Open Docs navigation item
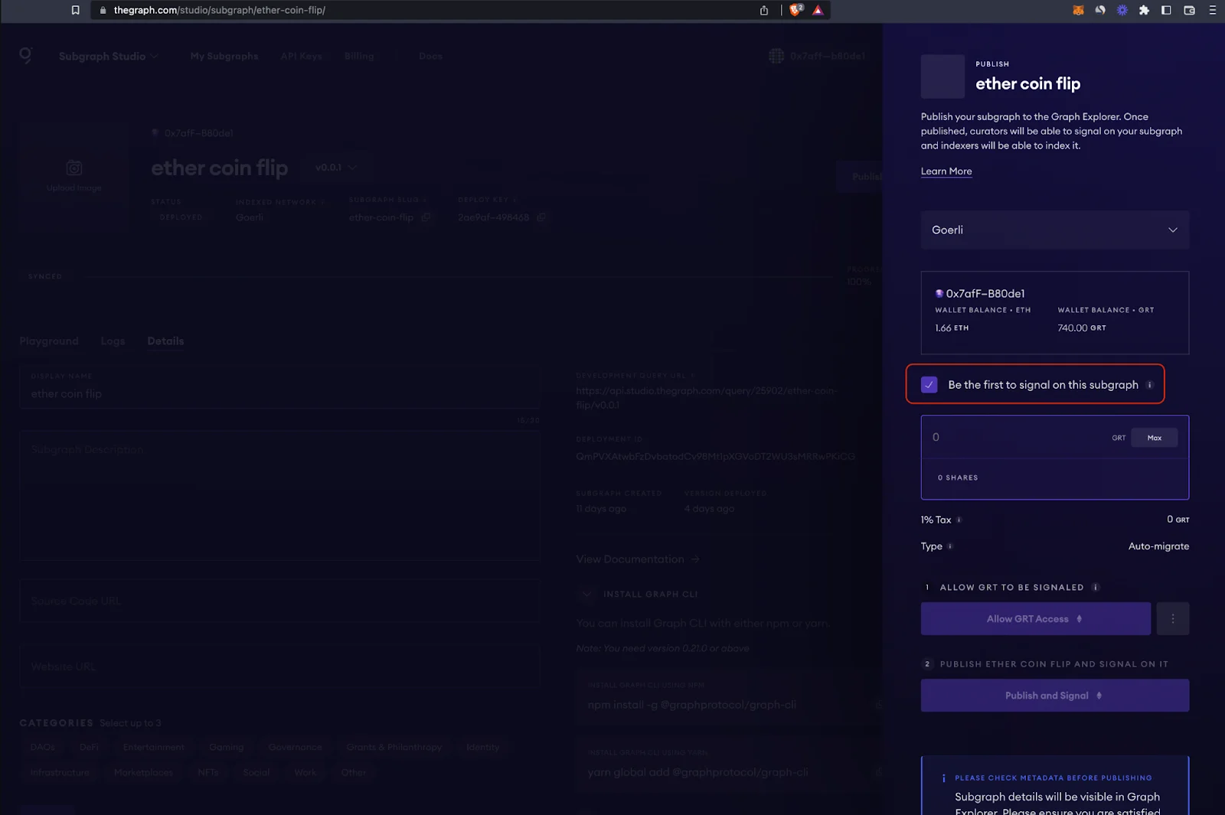 (x=430, y=56)
